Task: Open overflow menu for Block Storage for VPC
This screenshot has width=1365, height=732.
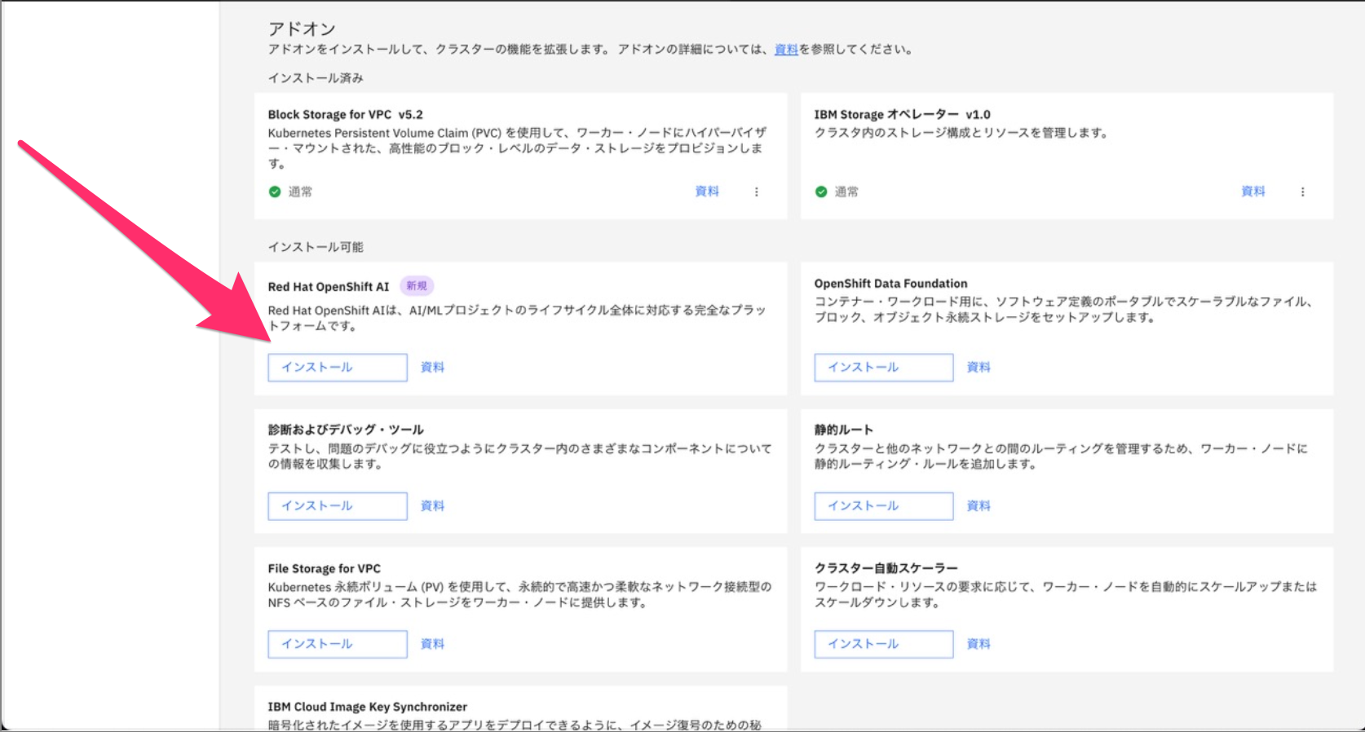Action: point(757,192)
